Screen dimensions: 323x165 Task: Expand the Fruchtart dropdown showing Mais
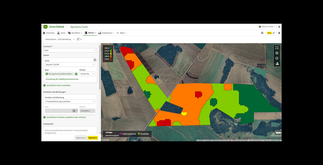point(70,50)
